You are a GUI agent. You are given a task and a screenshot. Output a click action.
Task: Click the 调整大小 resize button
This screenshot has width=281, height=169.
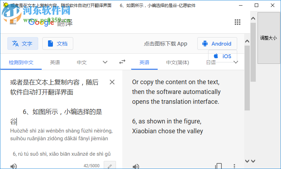coord(268,38)
